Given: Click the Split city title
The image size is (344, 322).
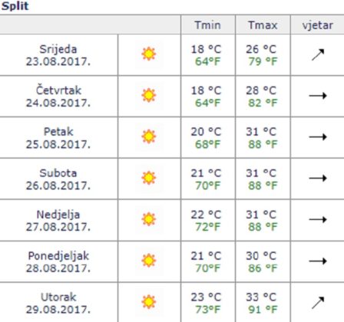Looking at the screenshot, I should click(x=15, y=6).
